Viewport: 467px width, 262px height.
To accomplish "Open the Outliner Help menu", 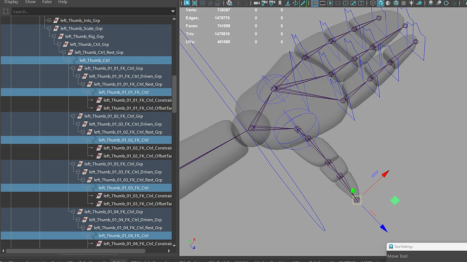I will click(62, 2).
